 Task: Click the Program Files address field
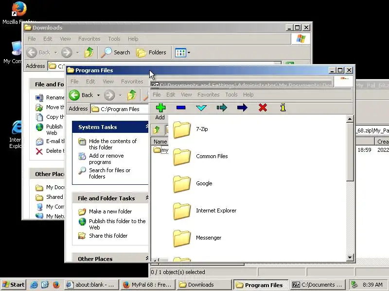[120, 109]
